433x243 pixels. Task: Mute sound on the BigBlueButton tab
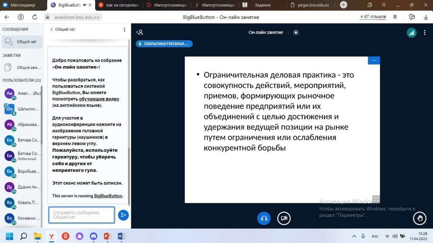pos(85,5)
